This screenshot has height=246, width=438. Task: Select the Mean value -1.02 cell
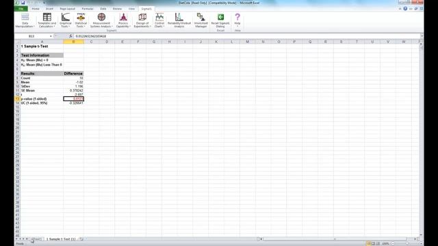click(73, 82)
